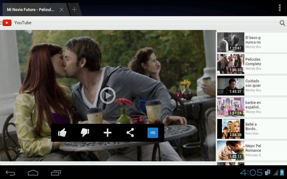Screen dimensions: 287x179
Task: Open the YouTube hamburger guide menu
Action: coord(1,23)
